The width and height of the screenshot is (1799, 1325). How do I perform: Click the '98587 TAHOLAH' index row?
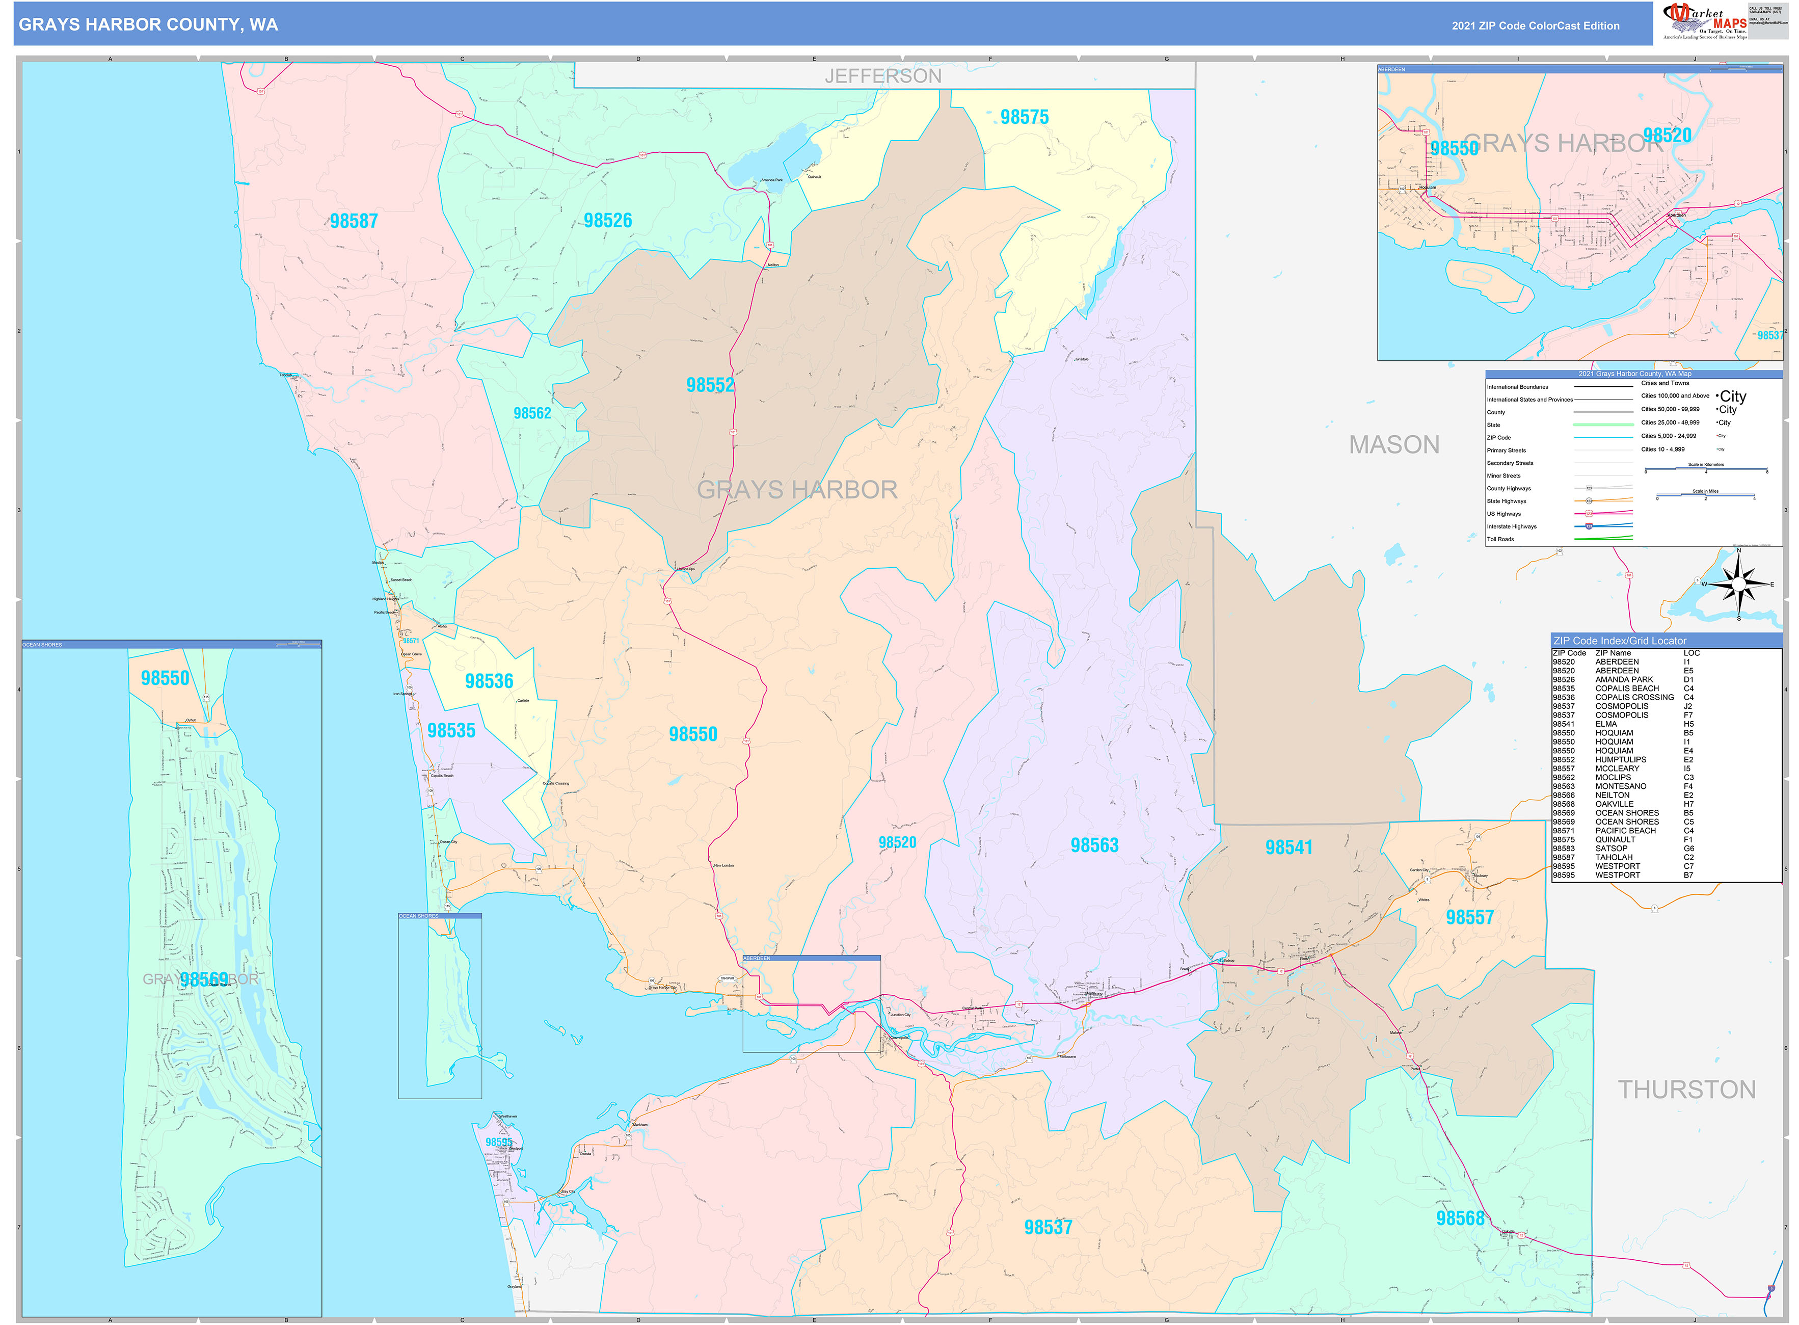pyautogui.click(x=1623, y=857)
